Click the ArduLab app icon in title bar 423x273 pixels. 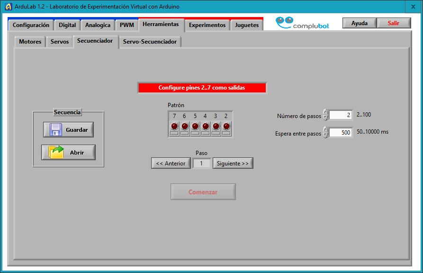(x=8, y=6)
